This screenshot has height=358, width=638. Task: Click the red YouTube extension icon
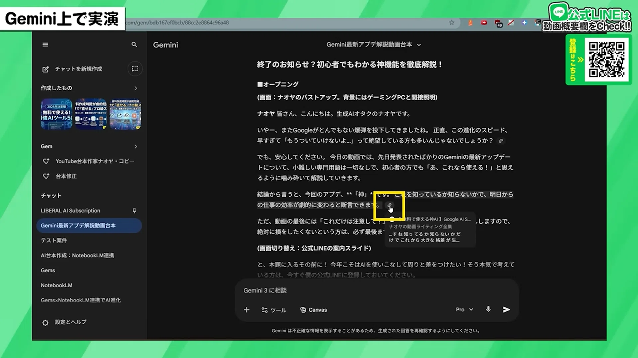[x=484, y=23]
